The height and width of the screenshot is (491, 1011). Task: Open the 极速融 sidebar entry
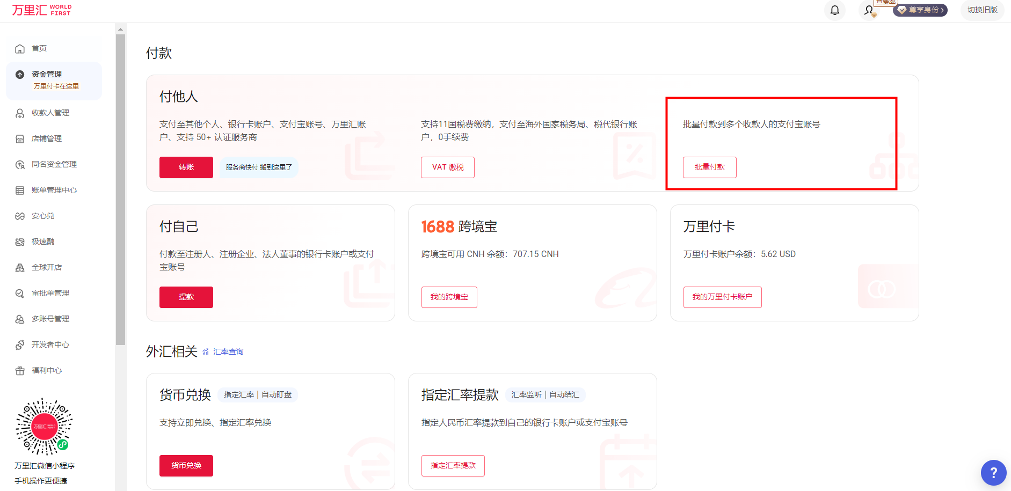click(x=40, y=241)
